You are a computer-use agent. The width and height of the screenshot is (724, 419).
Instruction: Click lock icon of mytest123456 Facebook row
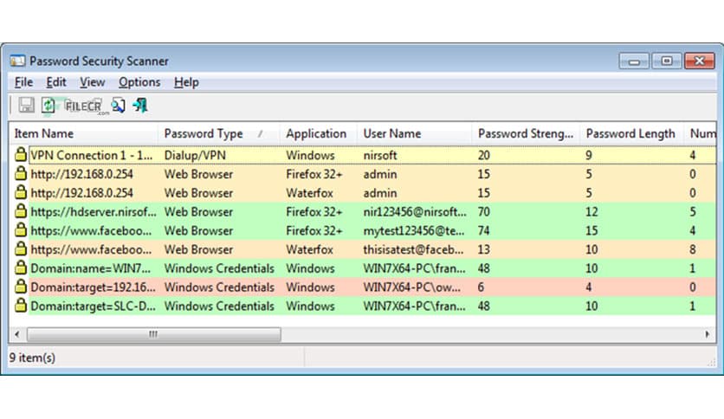20,230
